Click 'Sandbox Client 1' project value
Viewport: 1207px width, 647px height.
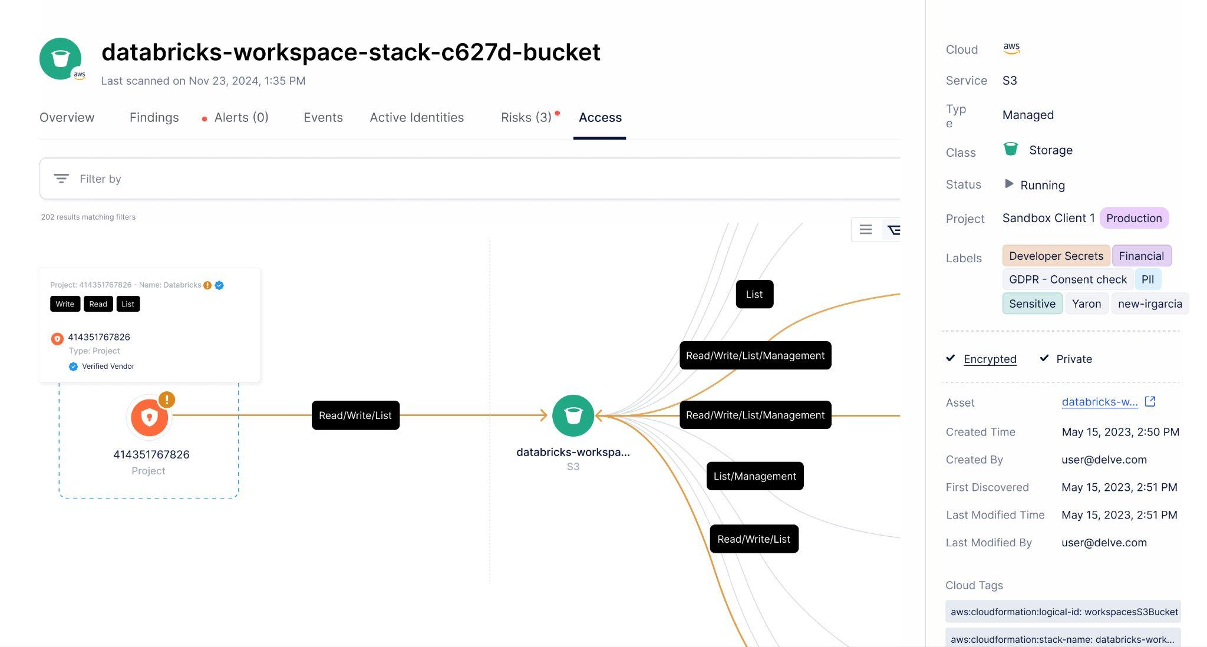(x=1048, y=218)
